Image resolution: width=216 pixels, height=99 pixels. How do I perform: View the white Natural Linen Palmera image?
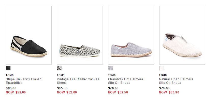point(182,35)
